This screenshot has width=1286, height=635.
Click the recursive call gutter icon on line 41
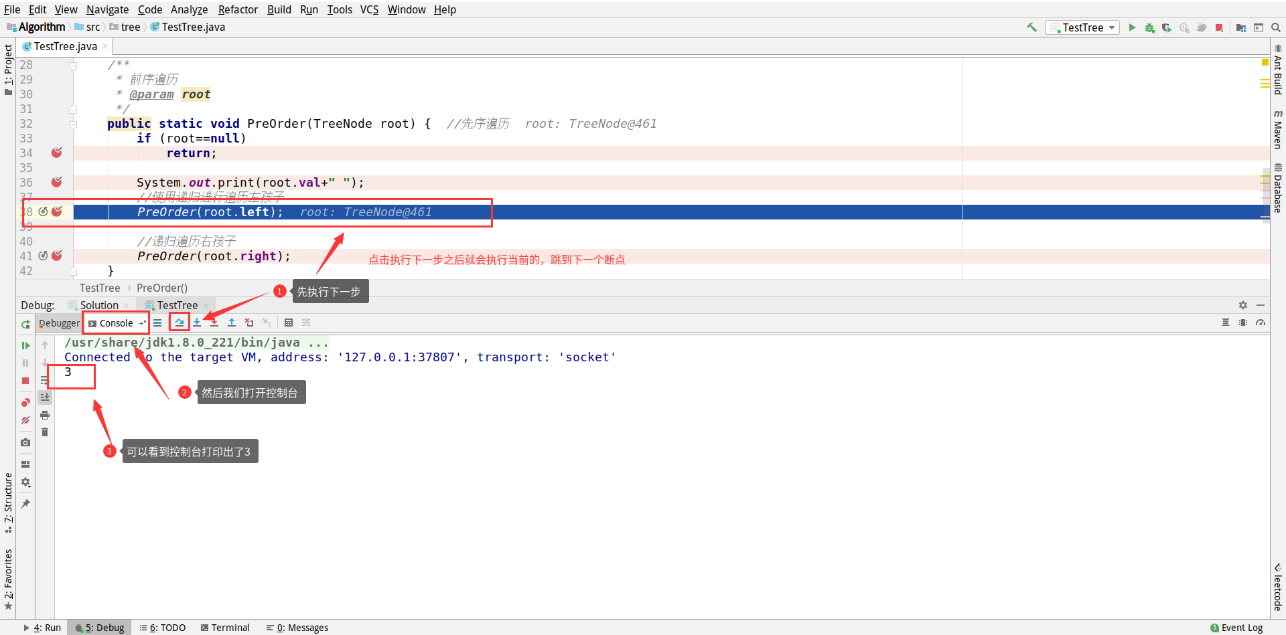click(43, 256)
